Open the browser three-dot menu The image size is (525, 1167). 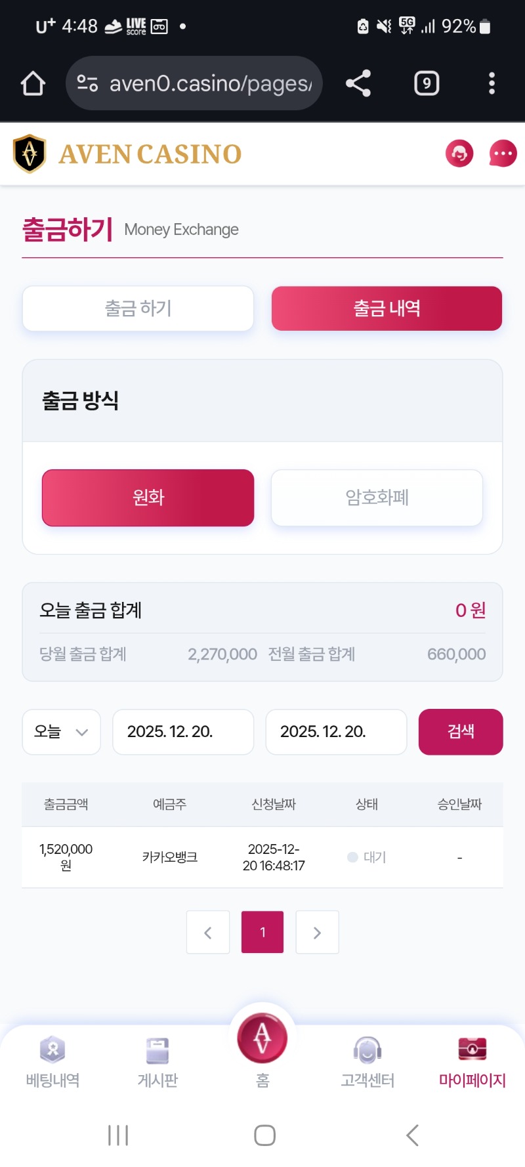[492, 83]
